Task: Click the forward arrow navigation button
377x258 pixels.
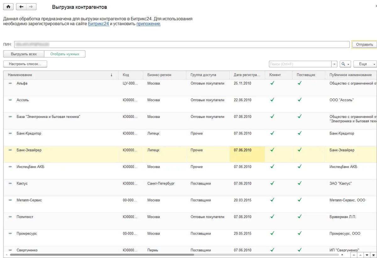Action: coord(31,7)
